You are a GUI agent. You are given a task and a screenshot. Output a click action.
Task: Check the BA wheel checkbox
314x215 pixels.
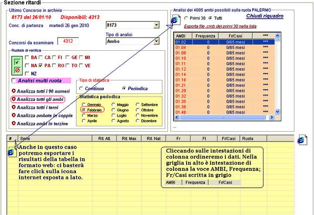tap(27, 57)
